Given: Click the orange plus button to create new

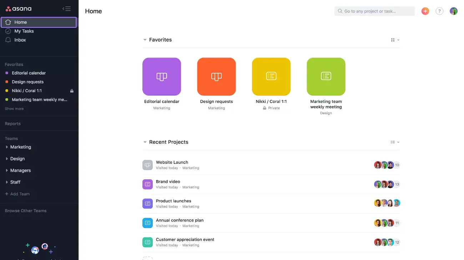Looking at the screenshot, I should 425,11.
